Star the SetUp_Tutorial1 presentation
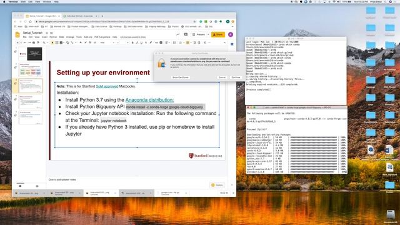This screenshot has height=225, width=400. 47,33
